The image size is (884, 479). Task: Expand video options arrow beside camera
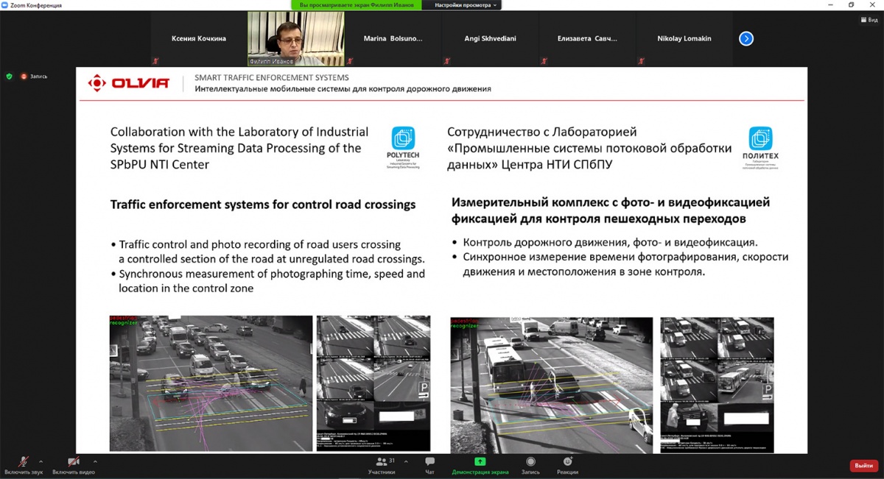(96, 462)
